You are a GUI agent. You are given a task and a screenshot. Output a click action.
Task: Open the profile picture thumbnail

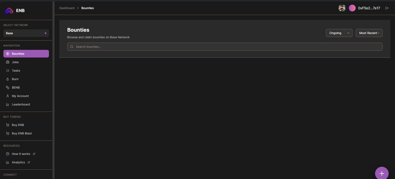pos(342,8)
